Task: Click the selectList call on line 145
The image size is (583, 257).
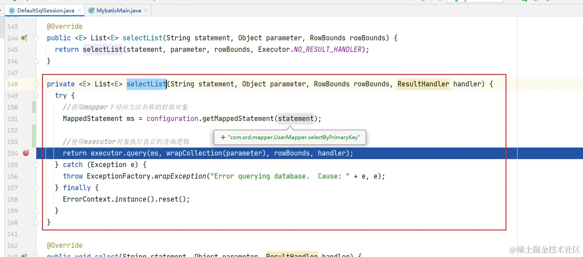Action: point(103,50)
